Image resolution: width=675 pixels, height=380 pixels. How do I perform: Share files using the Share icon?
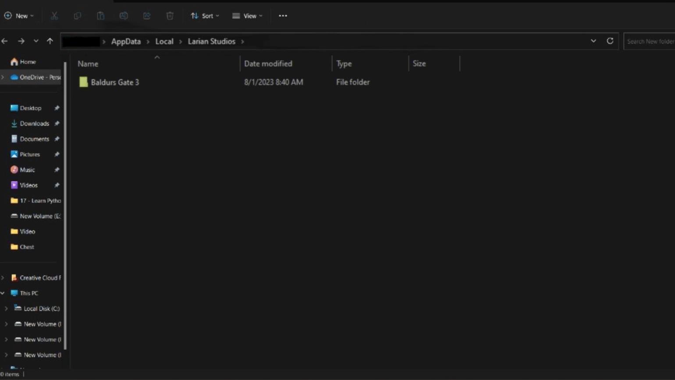pyautogui.click(x=147, y=16)
